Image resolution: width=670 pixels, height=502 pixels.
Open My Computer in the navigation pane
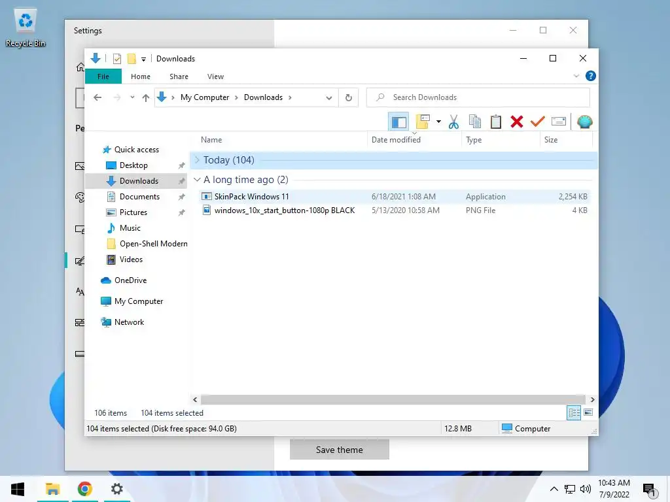139,301
